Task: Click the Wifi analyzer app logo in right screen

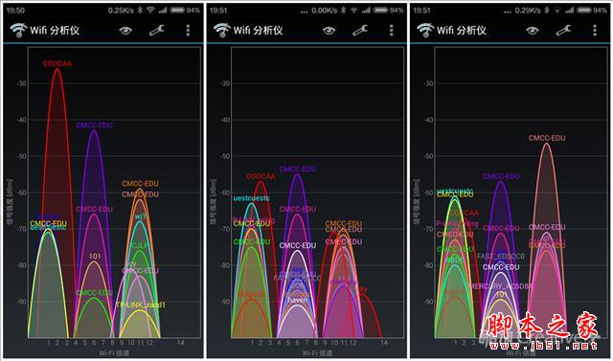Action: point(425,30)
